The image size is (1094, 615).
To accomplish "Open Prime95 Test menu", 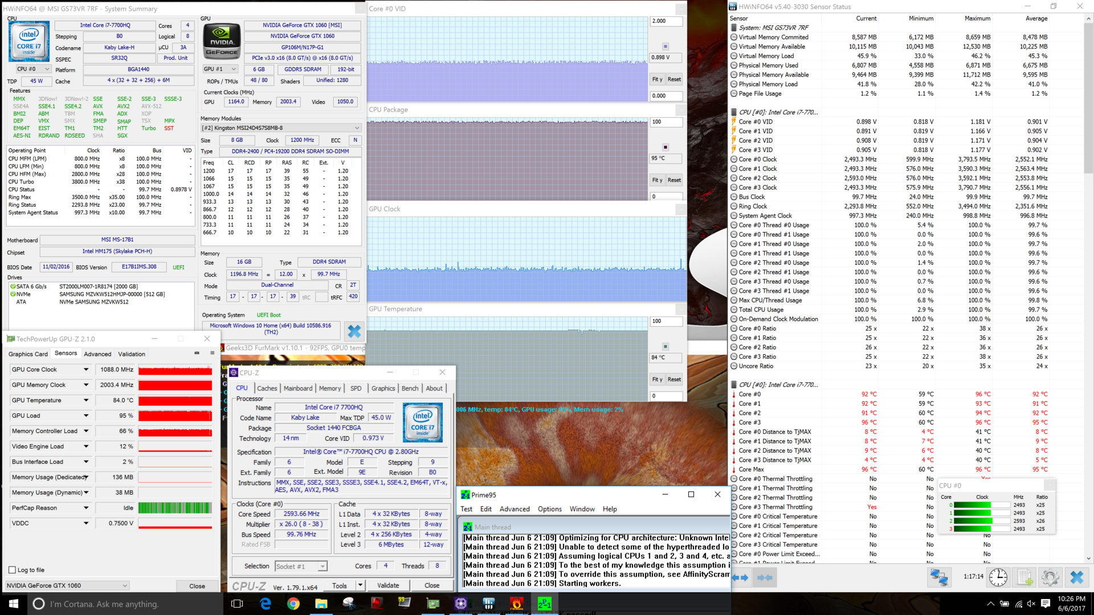I will [x=466, y=509].
